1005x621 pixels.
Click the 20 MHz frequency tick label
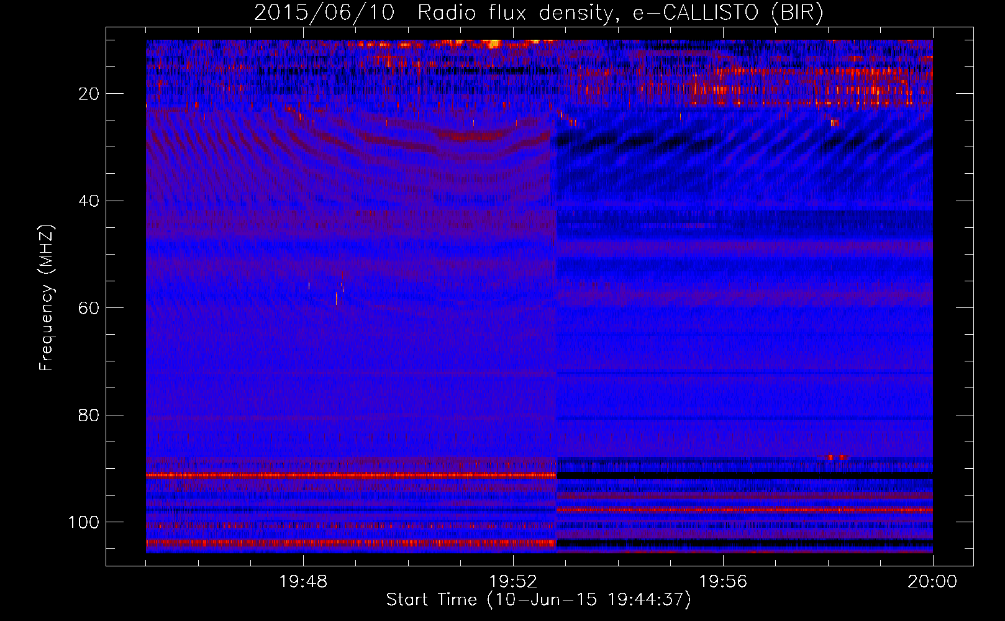pos(89,94)
